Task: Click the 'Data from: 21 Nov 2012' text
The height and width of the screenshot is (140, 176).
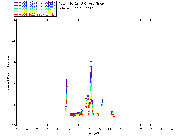Action: point(76,8)
